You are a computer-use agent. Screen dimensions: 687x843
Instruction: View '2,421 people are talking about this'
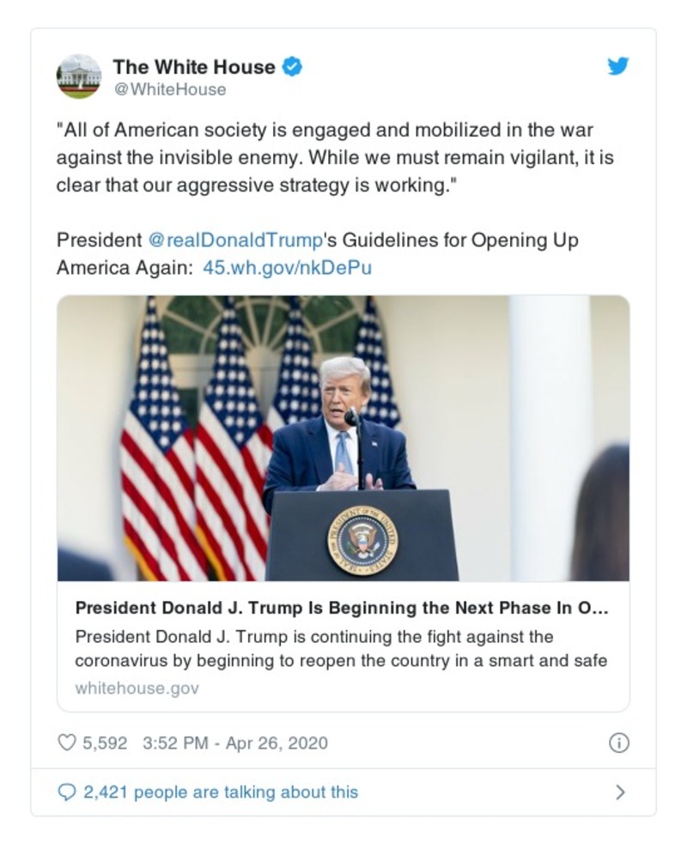coord(218,793)
